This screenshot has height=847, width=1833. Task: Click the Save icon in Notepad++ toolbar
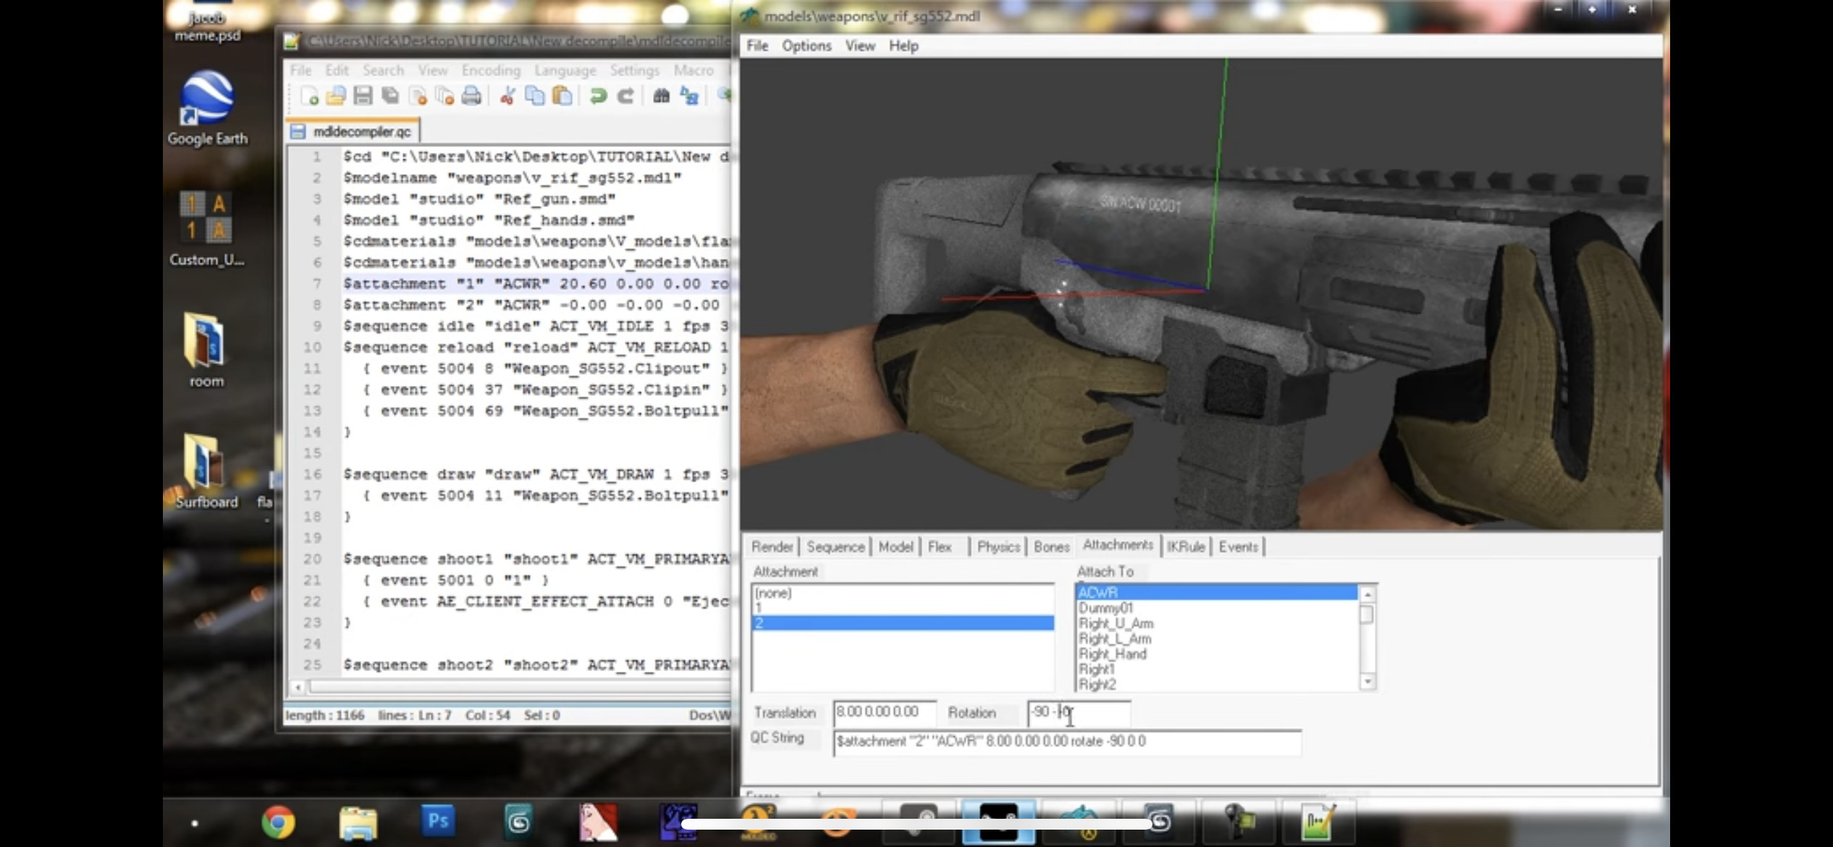pyautogui.click(x=363, y=96)
